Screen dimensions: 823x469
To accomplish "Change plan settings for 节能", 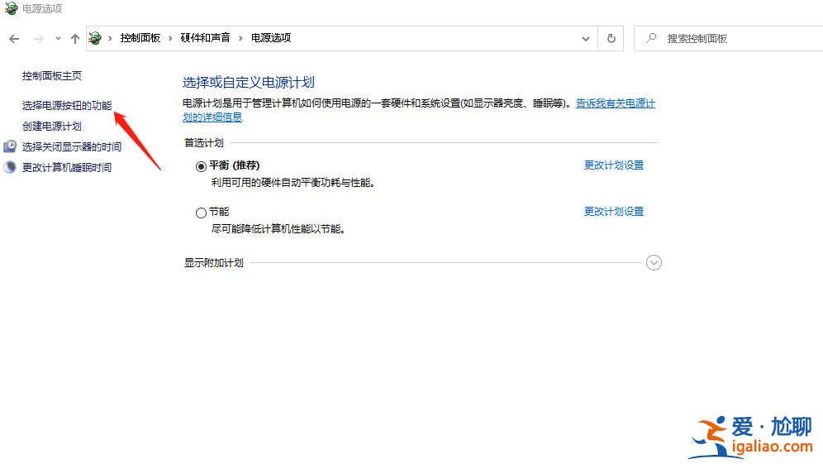I will tap(614, 211).
